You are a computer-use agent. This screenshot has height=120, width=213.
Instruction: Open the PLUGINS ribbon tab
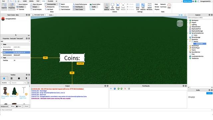[50, 1]
